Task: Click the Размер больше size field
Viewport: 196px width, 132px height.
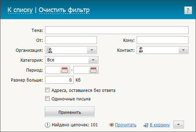Action: point(59,80)
